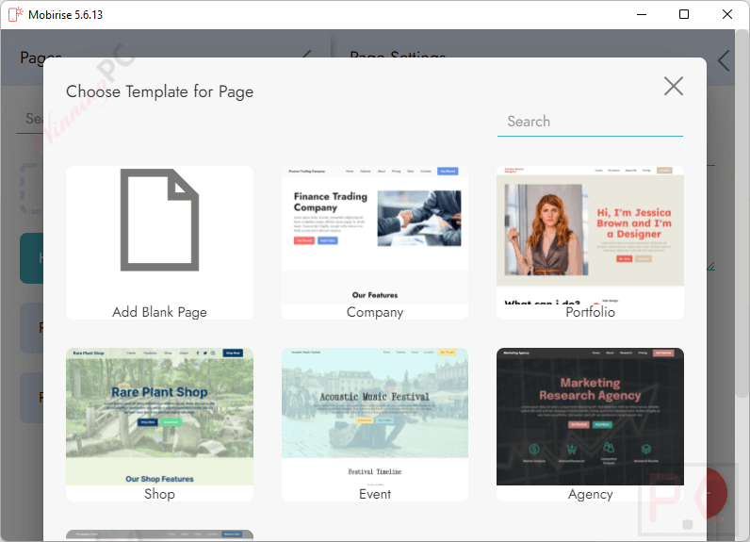Click the template Search field
The height and width of the screenshot is (542, 750).
[590, 122]
